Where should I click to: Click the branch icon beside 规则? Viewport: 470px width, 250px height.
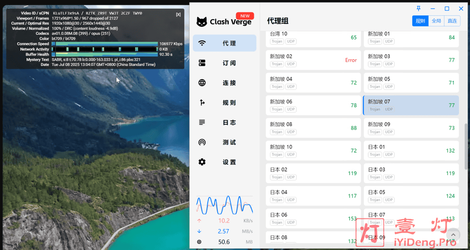[202, 103]
